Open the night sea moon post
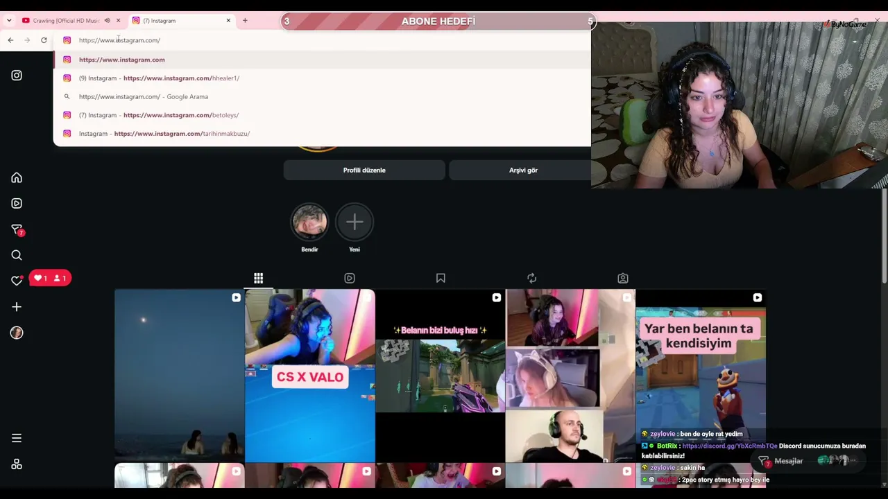Viewport: 888px width, 499px height. point(180,376)
